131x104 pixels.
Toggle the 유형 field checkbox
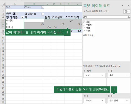point(84,28)
